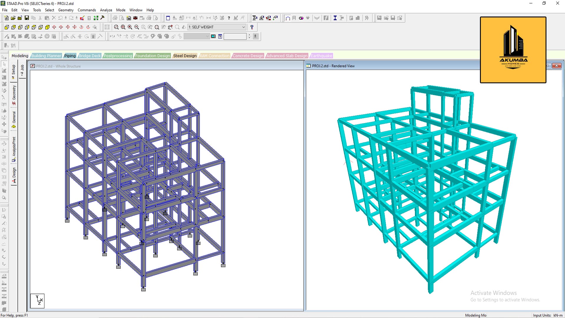The height and width of the screenshot is (318, 565).
Task: Select the fully yellow isometric cube view
Action: 47,27
